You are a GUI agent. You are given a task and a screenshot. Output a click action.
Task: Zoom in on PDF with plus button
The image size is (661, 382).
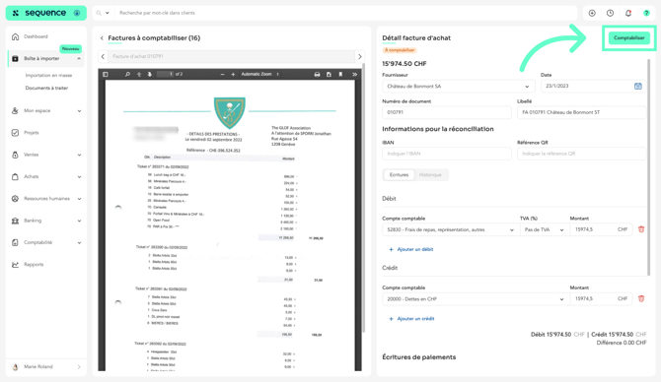pyautogui.click(x=233, y=74)
